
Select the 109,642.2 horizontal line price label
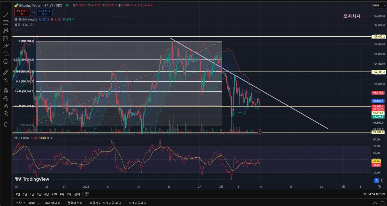(379, 37)
